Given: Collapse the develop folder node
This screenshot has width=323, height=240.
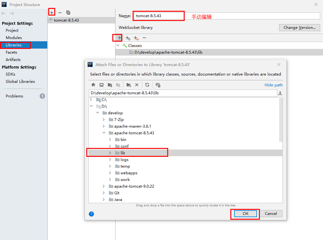Looking at the screenshot, I should click(98, 113).
